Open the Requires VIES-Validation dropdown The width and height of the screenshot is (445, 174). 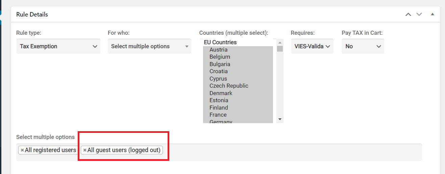(x=312, y=46)
